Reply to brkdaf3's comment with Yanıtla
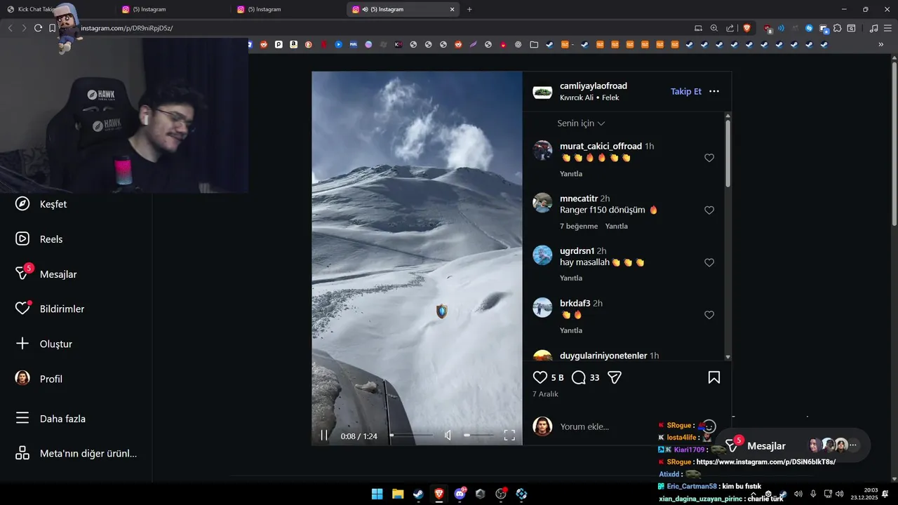Image resolution: width=898 pixels, height=505 pixels. coord(571,330)
